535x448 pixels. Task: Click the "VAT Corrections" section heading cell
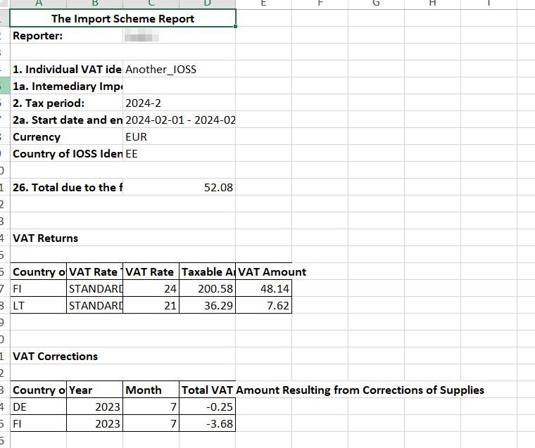pyautogui.click(x=55, y=357)
